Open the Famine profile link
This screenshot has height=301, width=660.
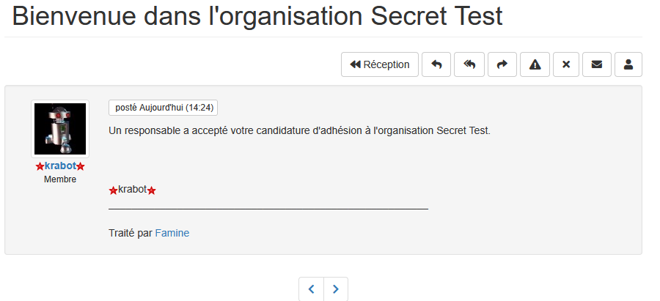(x=172, y=234)
